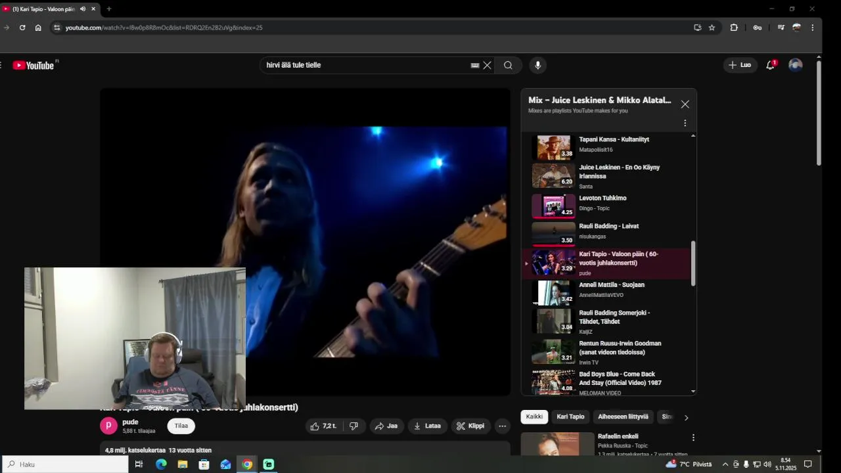Open Chrome extensions puzzle icon

pyautogui.click(x=734, y=28)
